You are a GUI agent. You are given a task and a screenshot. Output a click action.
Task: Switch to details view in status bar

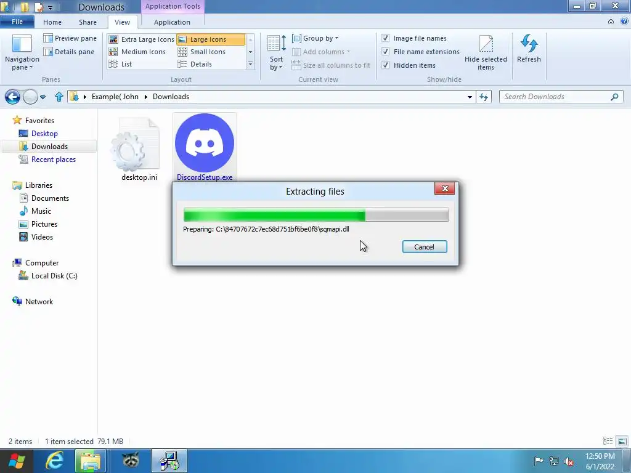608,441
